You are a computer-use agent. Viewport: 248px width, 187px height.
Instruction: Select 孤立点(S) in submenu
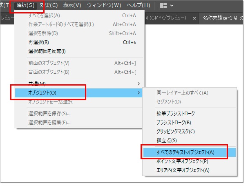point(166,141)
